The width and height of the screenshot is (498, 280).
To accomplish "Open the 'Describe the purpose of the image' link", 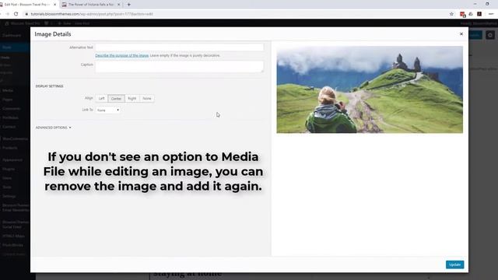I will [x=122, y=55].
